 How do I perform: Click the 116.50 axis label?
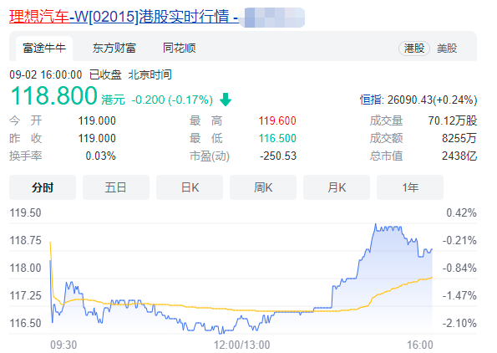[x=25, y=323]
